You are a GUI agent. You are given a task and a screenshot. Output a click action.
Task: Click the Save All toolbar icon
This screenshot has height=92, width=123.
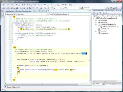tap(17, 8)
